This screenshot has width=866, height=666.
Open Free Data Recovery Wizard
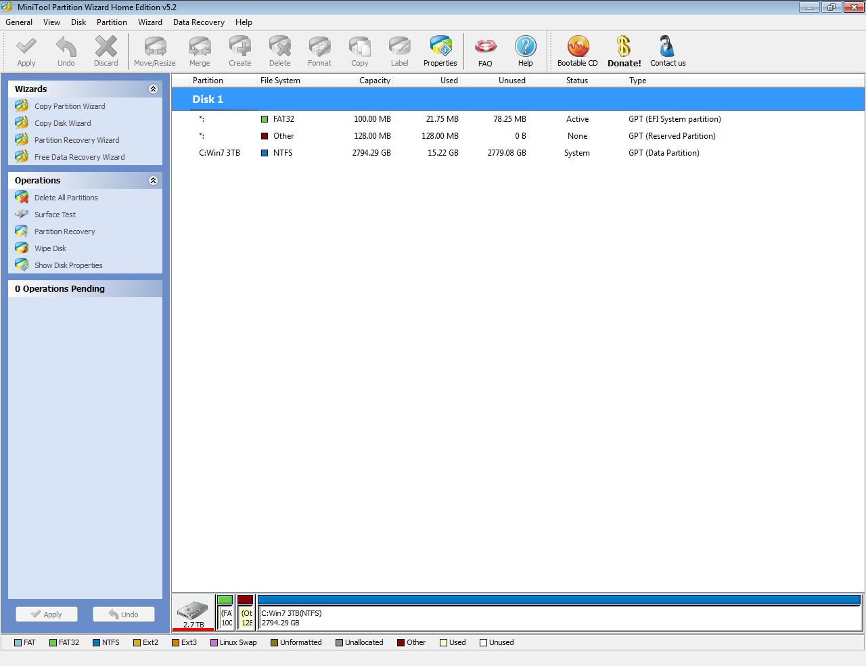point(79,157)
